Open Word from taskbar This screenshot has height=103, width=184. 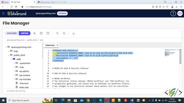[132, 100]
